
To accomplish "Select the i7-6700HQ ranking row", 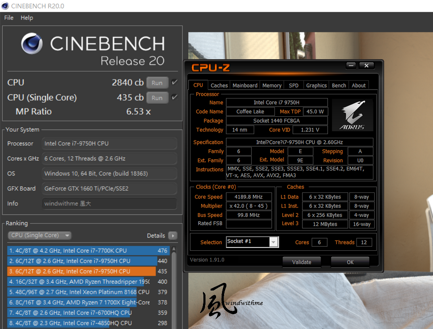I will coord(88,313).
